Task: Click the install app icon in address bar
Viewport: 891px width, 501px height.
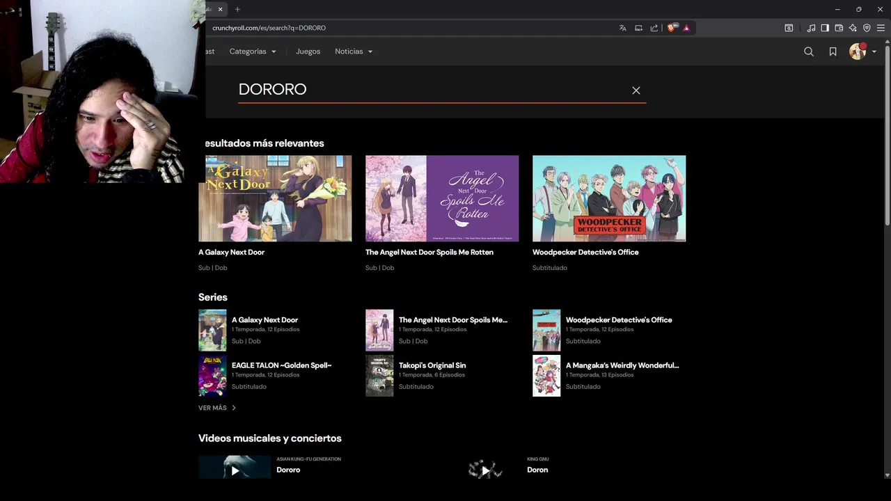Action: point(638,28)
